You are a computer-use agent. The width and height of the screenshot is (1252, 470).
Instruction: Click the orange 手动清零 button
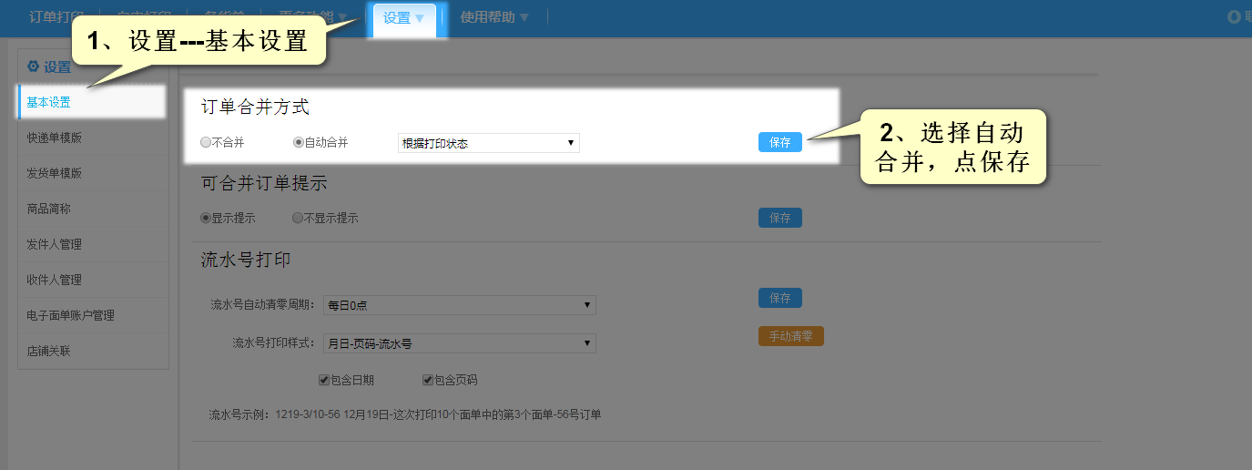point(790,336)
